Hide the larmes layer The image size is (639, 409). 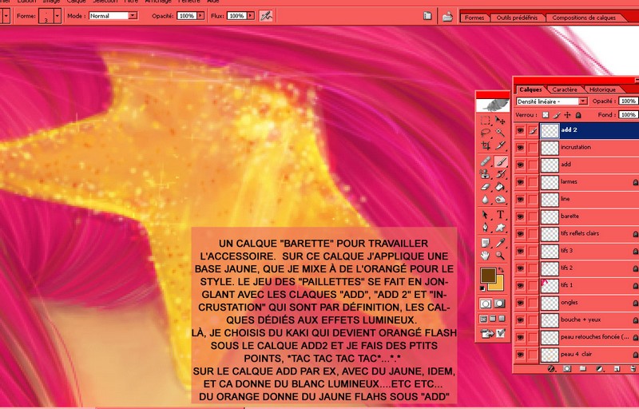point(520,182)
